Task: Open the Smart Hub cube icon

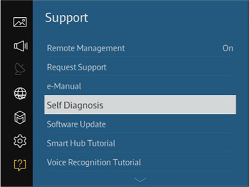Action: tap(20, 118)
